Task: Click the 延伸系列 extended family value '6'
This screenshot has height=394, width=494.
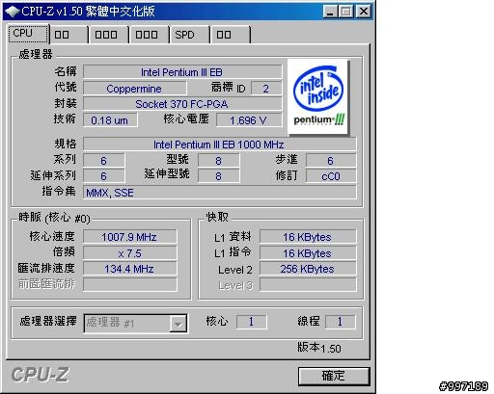Action: (103, 176)
